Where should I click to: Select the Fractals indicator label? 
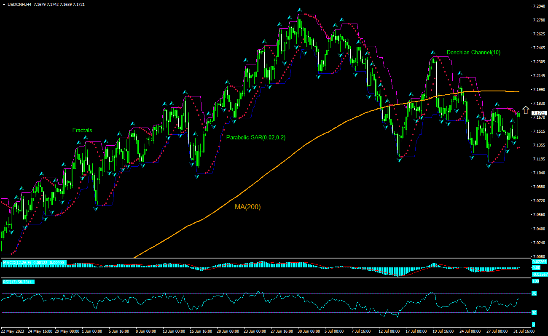pos(83,131)
